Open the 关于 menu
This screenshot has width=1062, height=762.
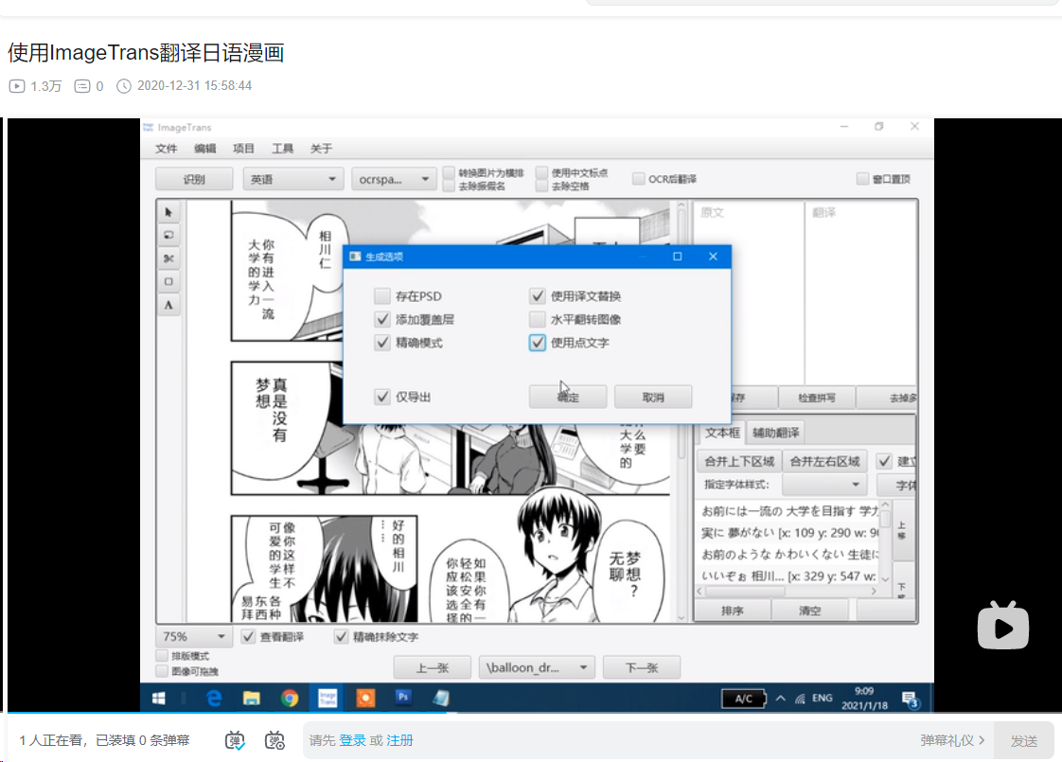(x=321, y=149)
